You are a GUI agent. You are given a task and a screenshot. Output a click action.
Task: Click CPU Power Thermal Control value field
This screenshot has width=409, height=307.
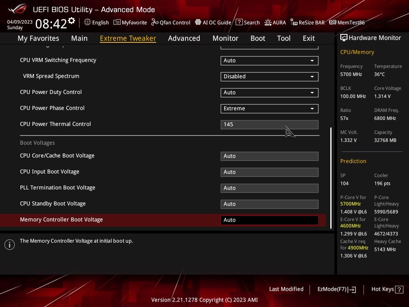[269, 125]
